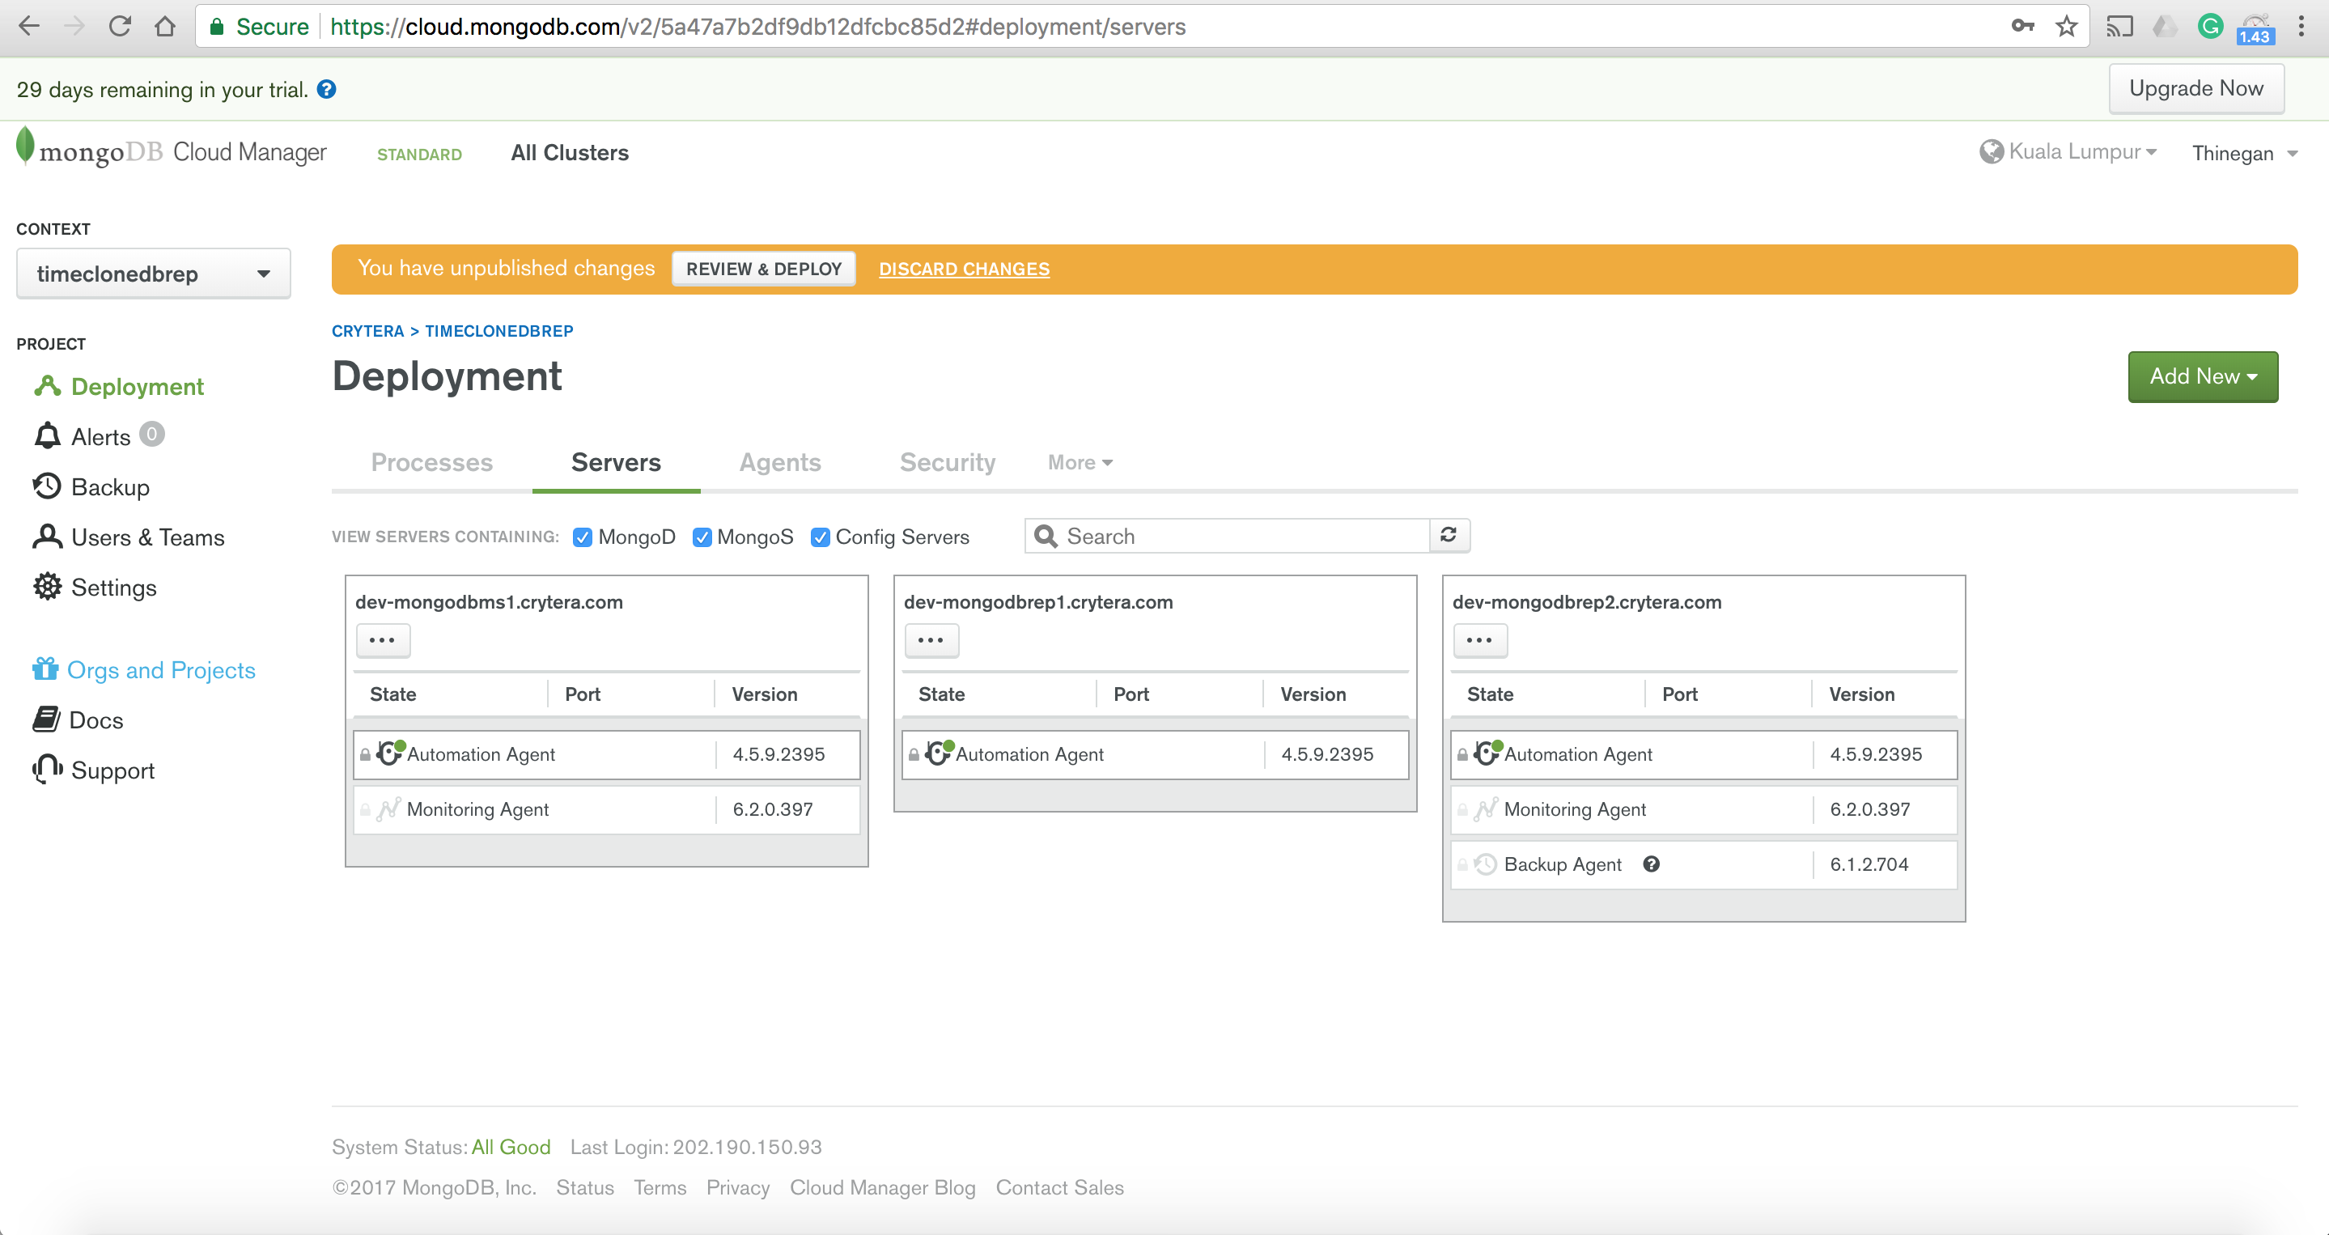2329x1235 pixels.
Task: Expand the Add New dropdown button
Action: (2201, 376)
